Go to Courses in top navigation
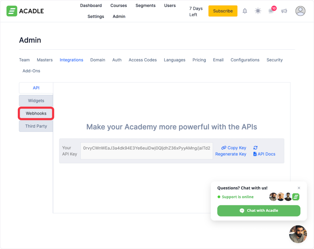 119,6
